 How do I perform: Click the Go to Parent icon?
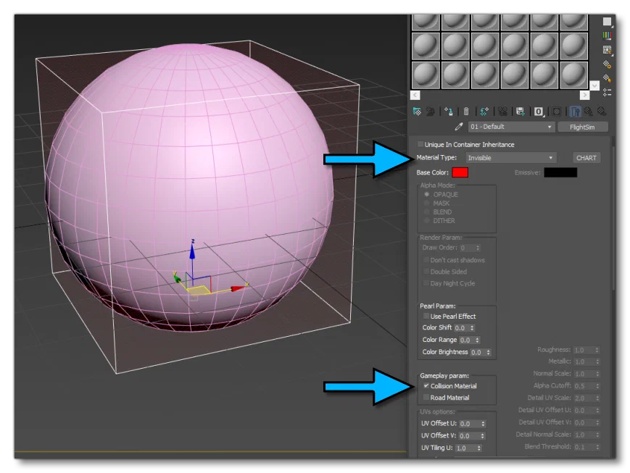click(x=589, y=112)
